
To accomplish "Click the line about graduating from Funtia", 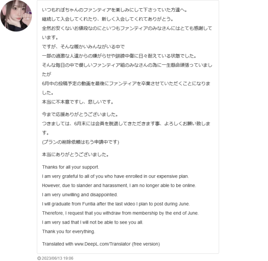I will (x=116, y=204).
